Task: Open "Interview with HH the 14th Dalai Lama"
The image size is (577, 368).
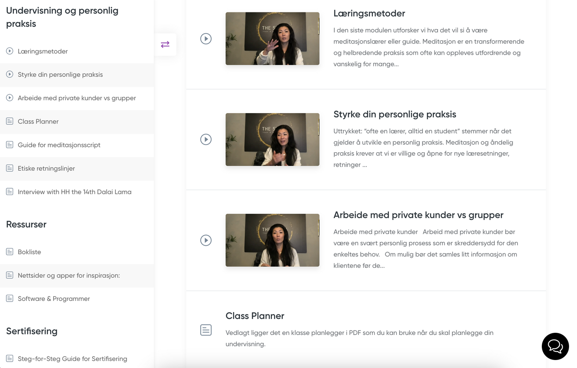Action: [74, 192]
